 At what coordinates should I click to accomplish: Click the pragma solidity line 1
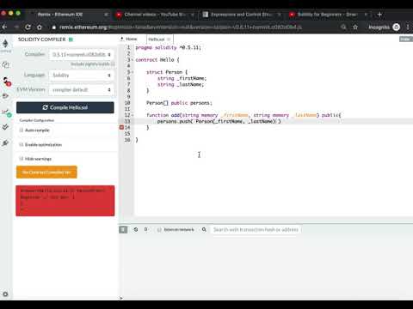(x=169, y=47)
